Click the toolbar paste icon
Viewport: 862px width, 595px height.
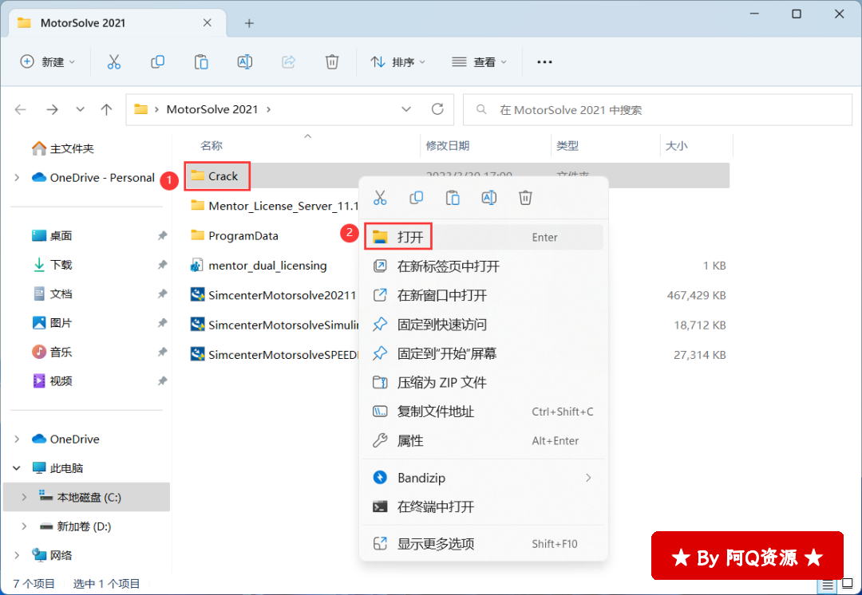pos(201,61)
